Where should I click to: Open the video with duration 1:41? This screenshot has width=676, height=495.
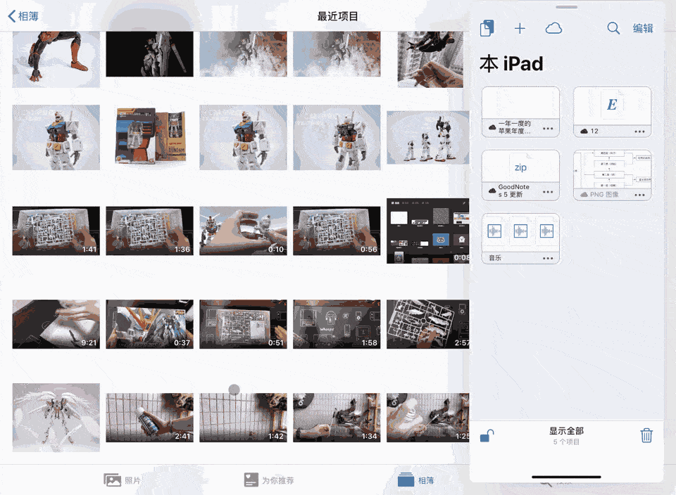pos(56,231)
